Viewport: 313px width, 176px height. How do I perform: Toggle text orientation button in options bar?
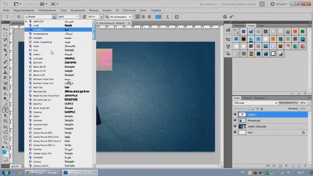[19, 17]
